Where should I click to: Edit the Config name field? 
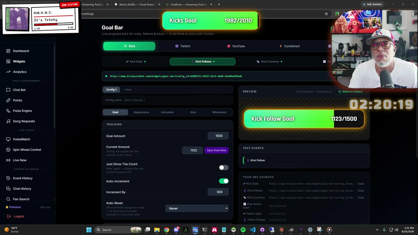(178, 100)
